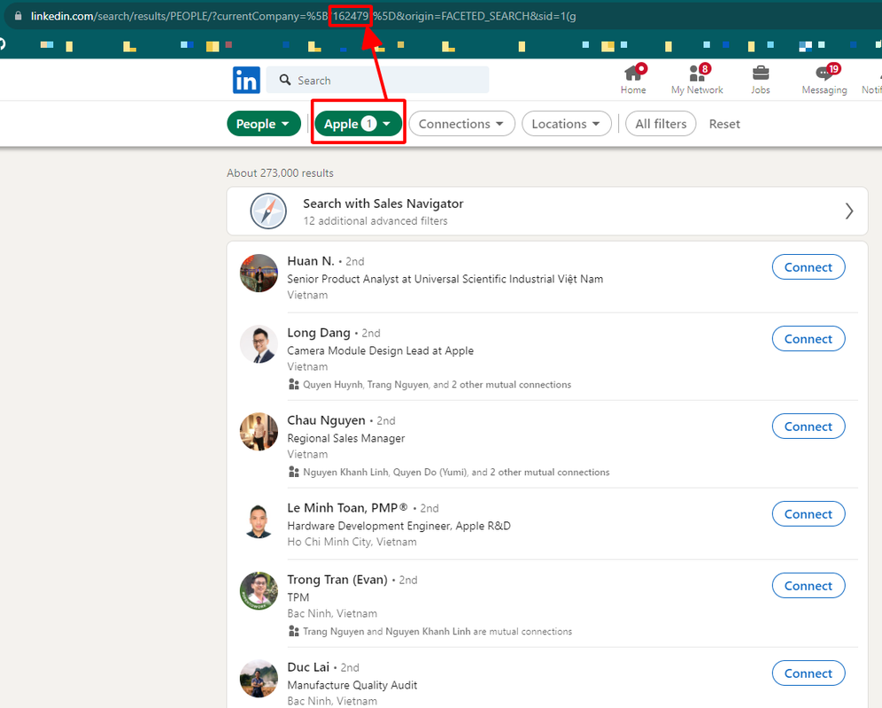Expand the Apple company filter dropdown
The height and width of the screenshot is (708, 882).
(x=359, y=124)
